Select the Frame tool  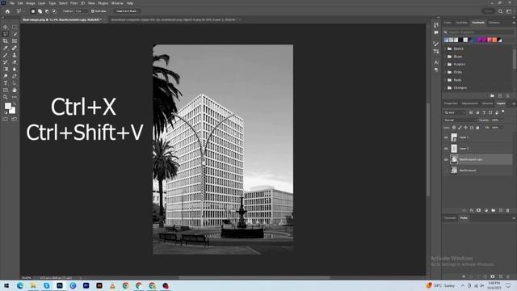click(15, 41)
